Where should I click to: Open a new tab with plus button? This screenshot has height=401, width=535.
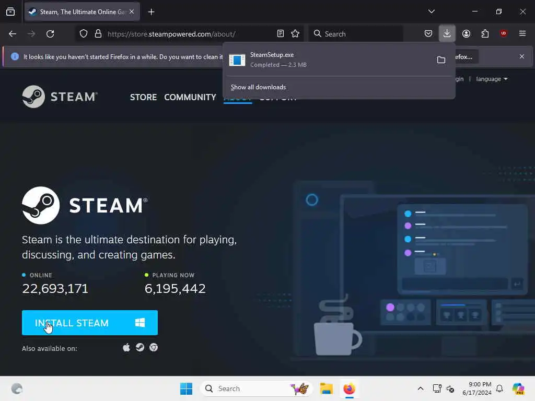[151, 12]
